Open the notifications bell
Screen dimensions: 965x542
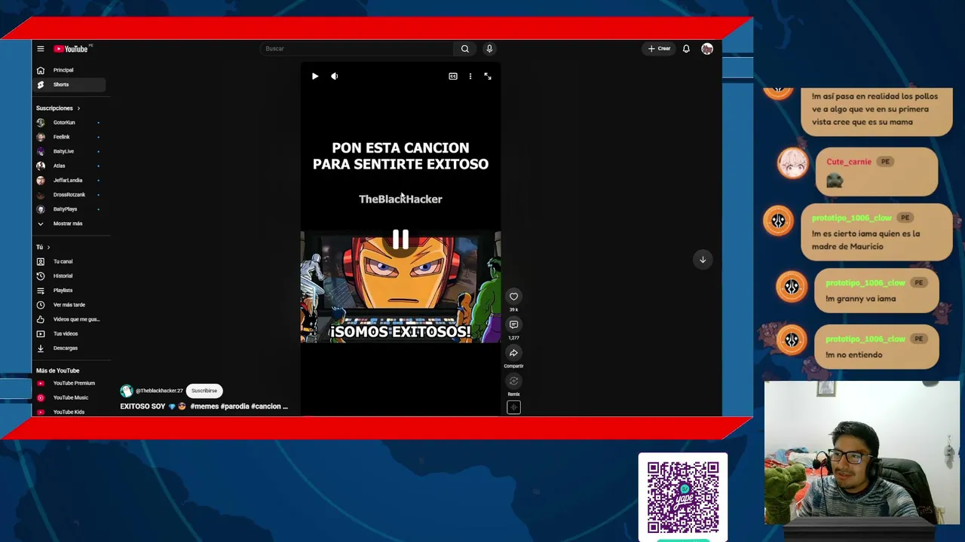(686, 49)
